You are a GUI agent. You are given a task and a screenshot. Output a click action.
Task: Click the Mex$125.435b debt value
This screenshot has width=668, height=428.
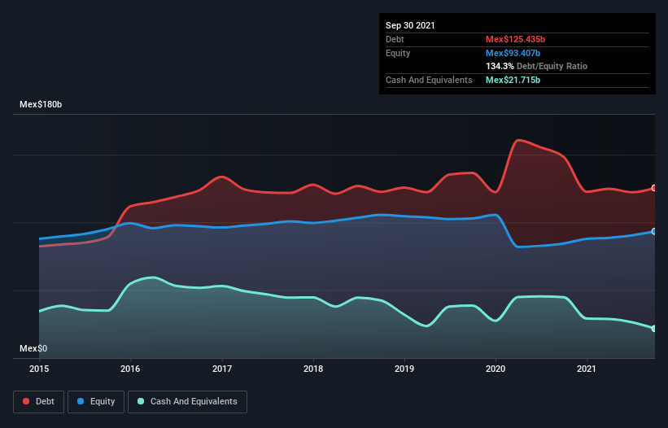point(516,39)
